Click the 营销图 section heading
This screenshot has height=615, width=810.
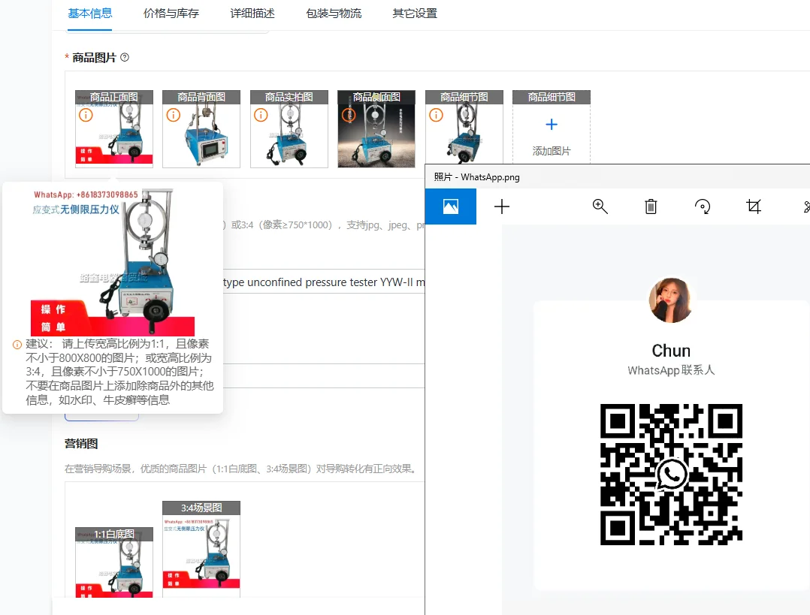(x=81, y=444)
